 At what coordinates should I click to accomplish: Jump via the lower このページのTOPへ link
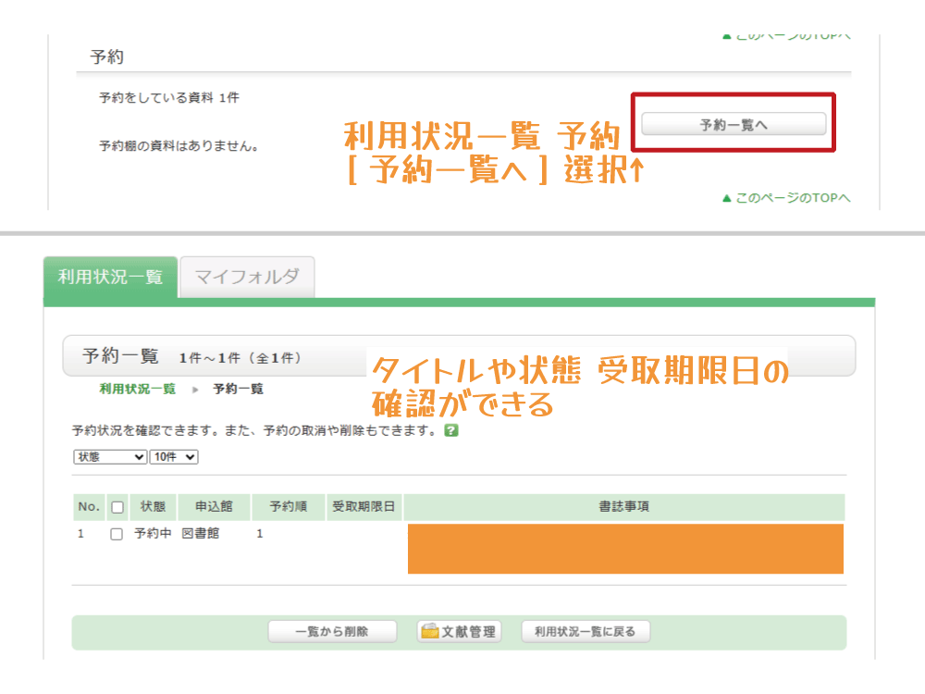coord(786,198)
